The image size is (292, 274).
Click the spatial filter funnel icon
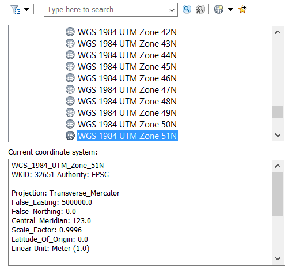pos(15,9)
